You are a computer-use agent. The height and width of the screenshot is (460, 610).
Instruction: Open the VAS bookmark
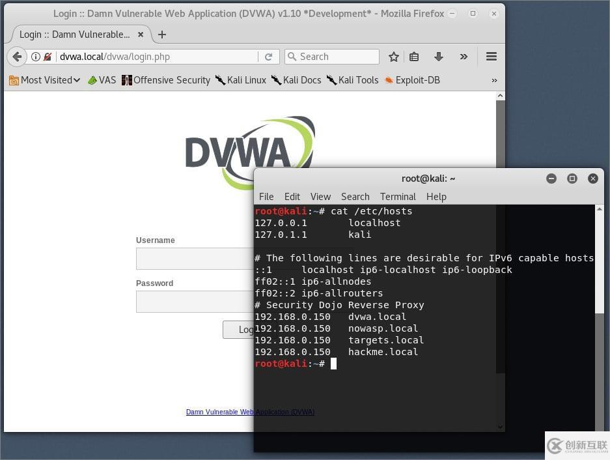(102, 80)
